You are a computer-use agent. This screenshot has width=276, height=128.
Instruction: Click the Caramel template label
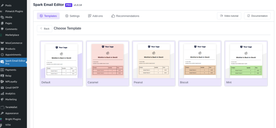click(x=93, y=82)
